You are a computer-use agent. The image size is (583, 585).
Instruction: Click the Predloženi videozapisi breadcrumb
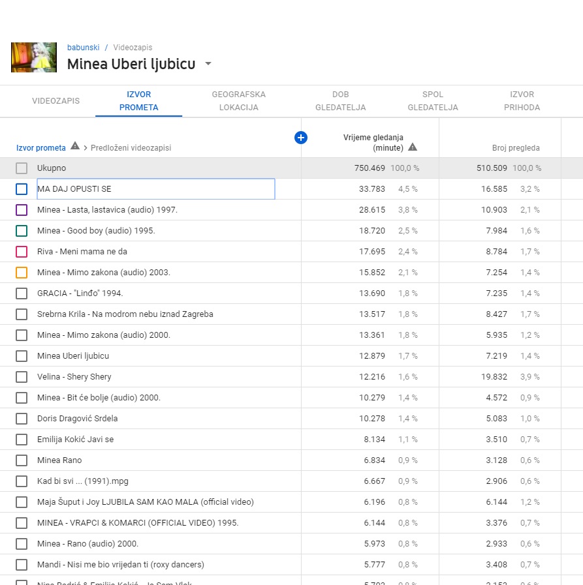131,148
